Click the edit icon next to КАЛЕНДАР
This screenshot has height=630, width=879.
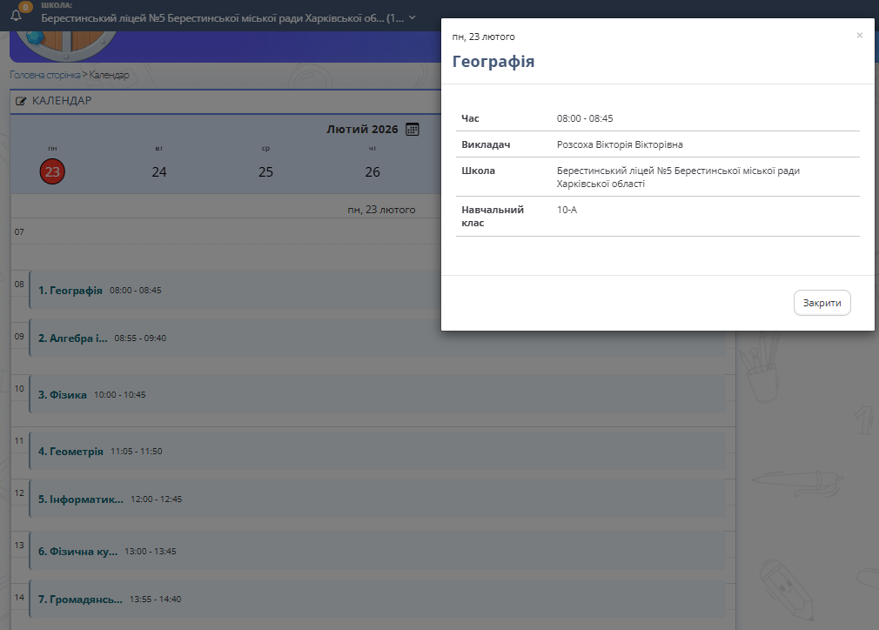coord(21,101)
